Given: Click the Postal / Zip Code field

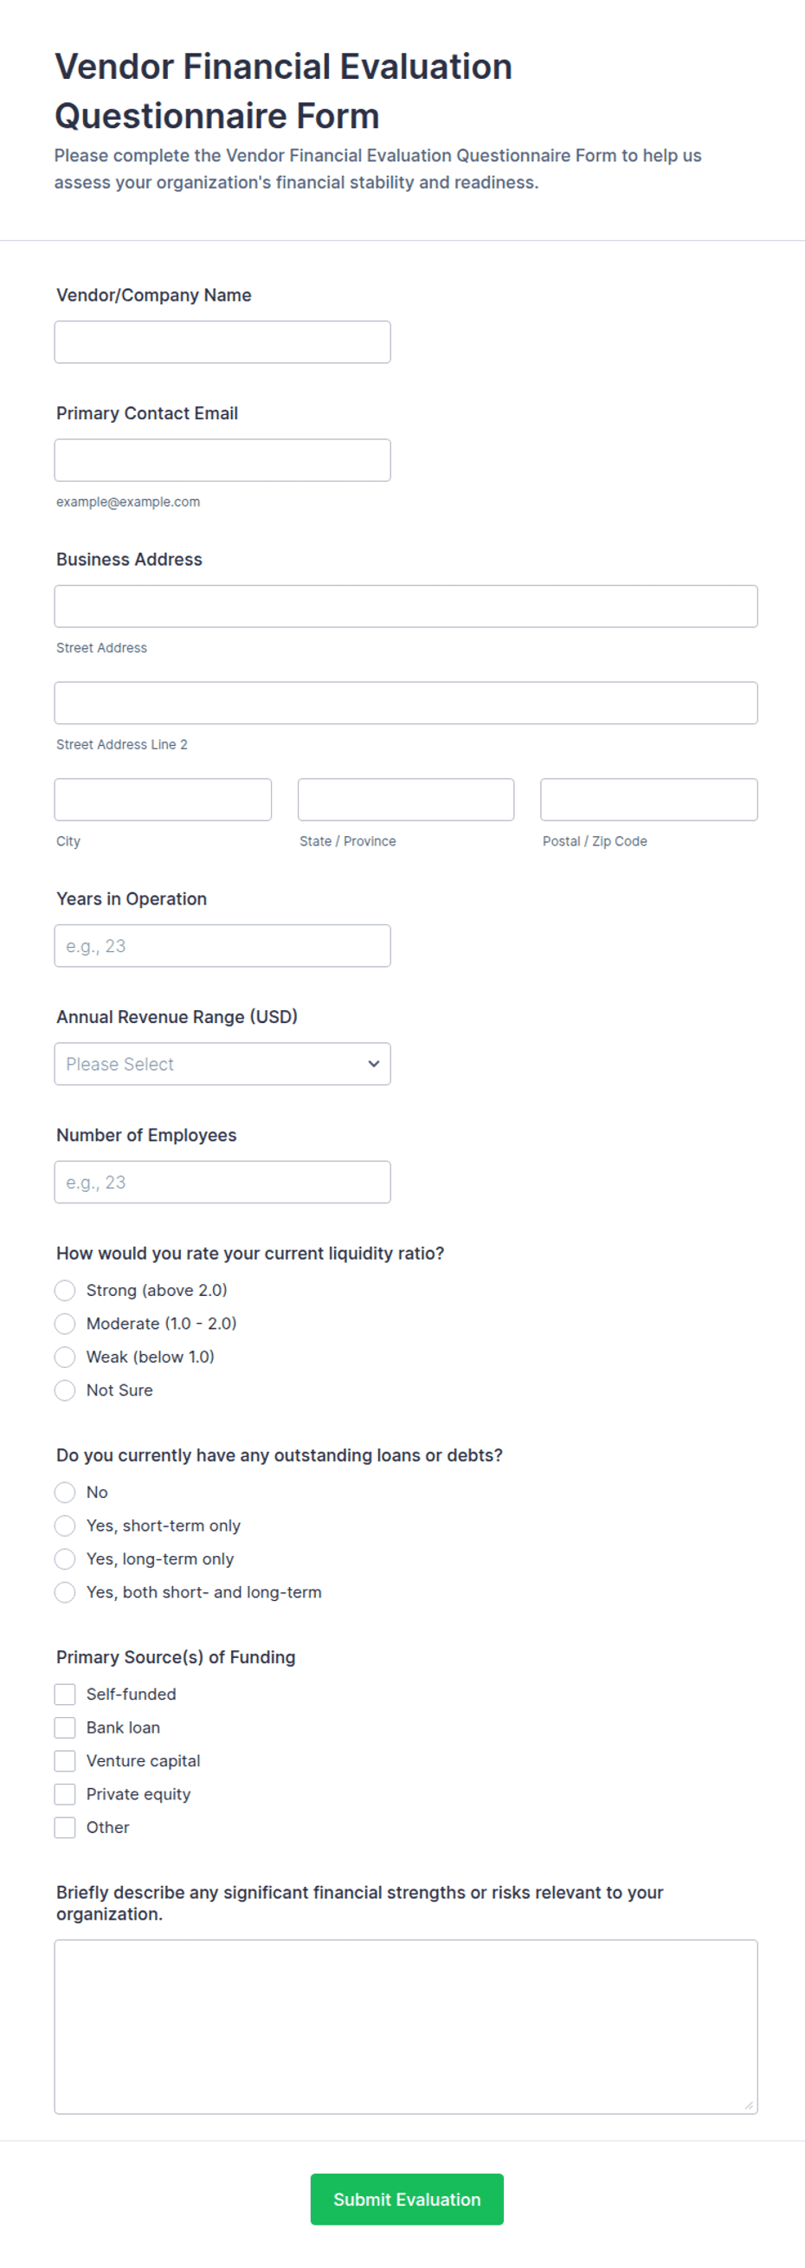Looking at the screenshot, I should (649, 800).
